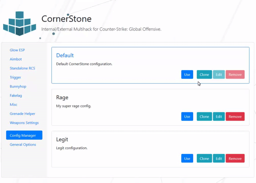The width and height of the screenshot is (256, 183).
Task: Open Weapons Settings in sidebar
Action: point(24,123)
